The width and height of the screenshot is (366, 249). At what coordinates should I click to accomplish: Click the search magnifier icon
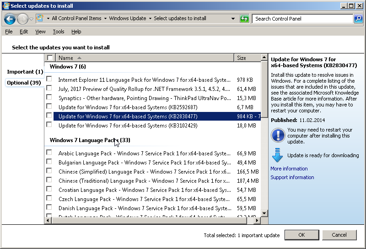358,18
